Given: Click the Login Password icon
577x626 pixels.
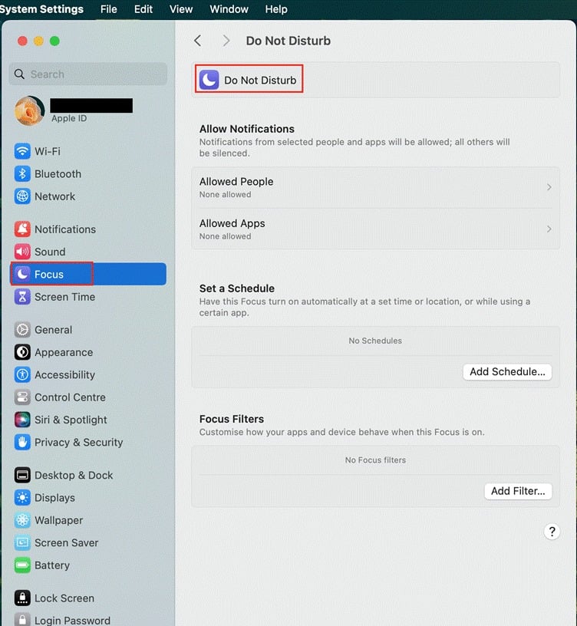Looking at the screenshot, I should pos(22,619).
